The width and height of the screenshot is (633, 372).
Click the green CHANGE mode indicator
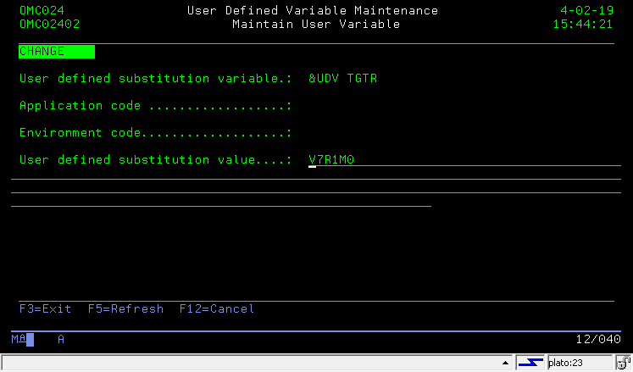(x=56, y=52)
